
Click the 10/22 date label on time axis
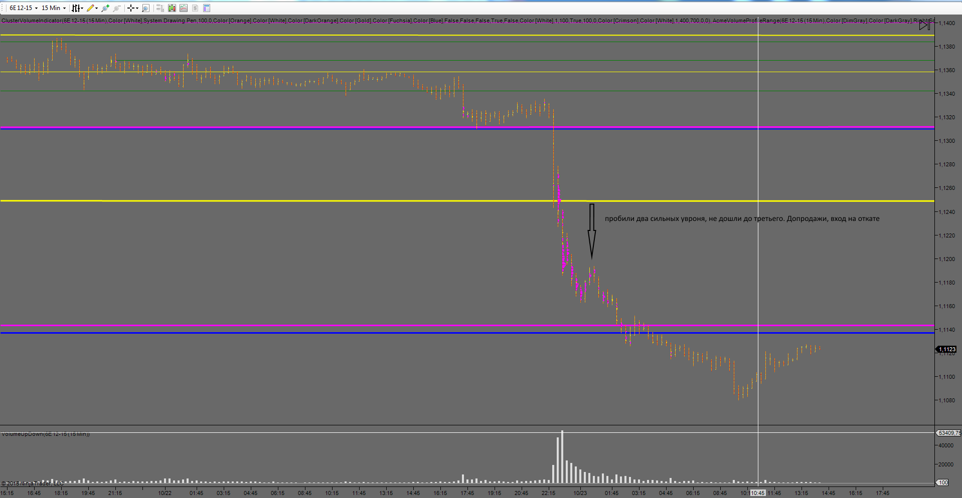tap(165, 493)
